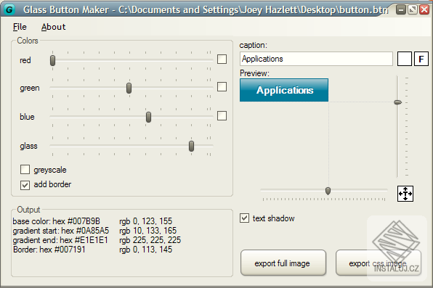Click the blue slider handle
This screenshot has height=288, width=433.
click(x=148, y=117)
